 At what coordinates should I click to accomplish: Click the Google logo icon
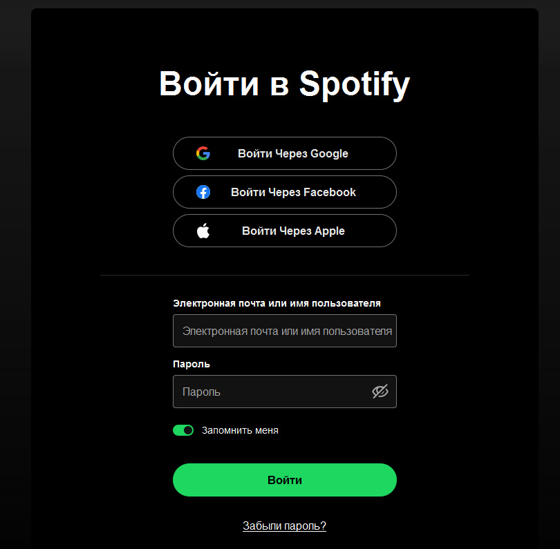[x=203, y=153]
